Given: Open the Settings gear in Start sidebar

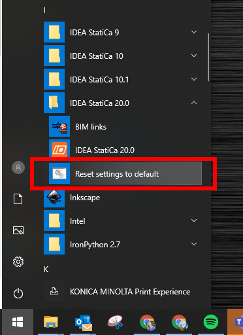Looking at the screenshot, I should [x=18, y=262].
